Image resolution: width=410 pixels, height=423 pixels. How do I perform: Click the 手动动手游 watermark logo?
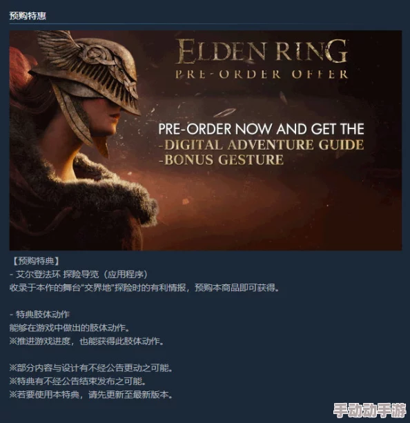click(x=370, y=411)
